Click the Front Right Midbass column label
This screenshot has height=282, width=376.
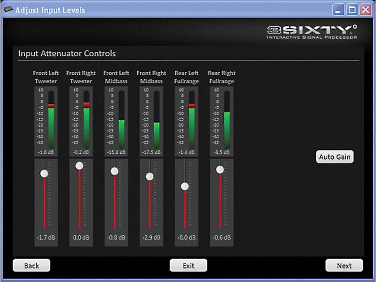coord(151,77)
